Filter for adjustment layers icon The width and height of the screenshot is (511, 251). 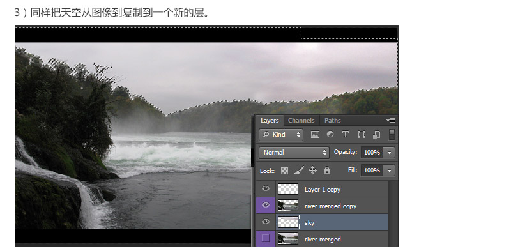coord(330,134)
